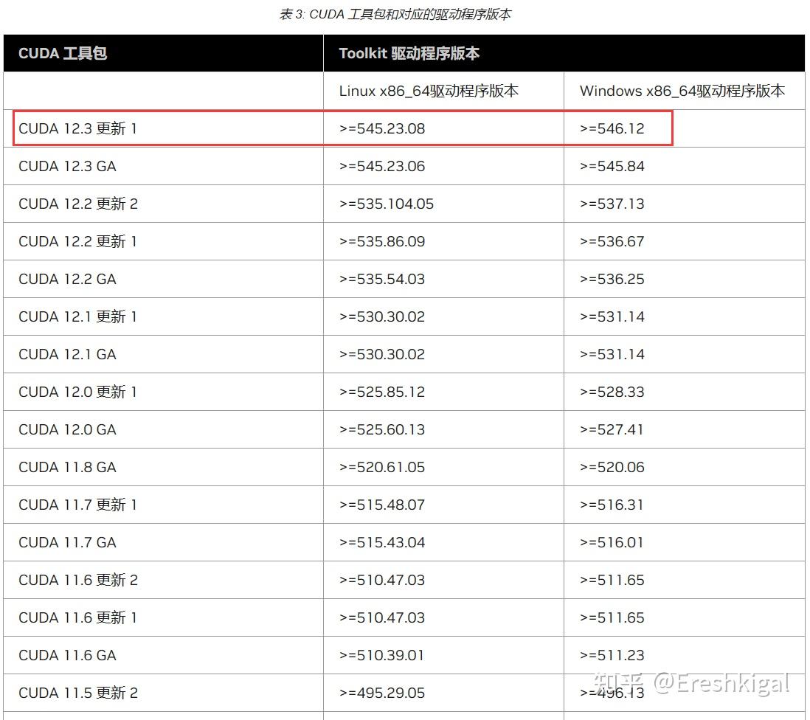
Task: Click the >=516.01 Windows version cell
Action: (x=612, y=542)
